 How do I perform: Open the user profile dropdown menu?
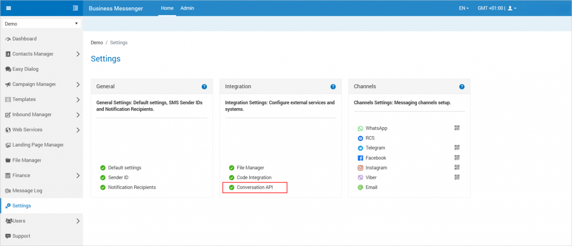[x=512, y=8]
